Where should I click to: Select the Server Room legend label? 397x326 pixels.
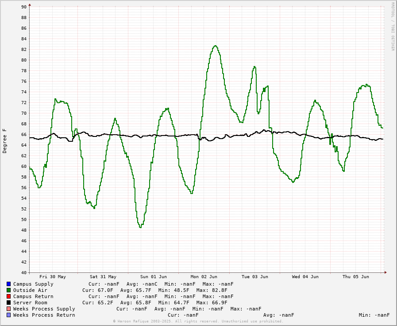tap(30, 303)
